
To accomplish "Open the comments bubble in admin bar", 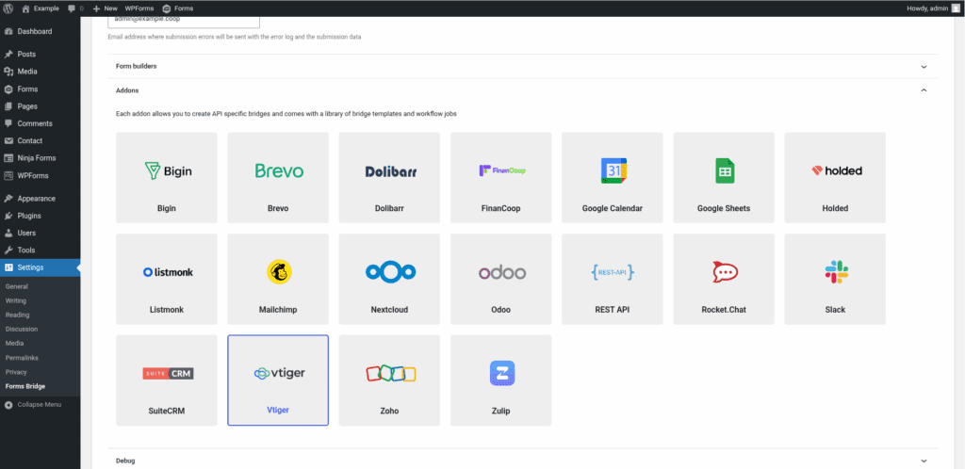I will tap(75, 8).
